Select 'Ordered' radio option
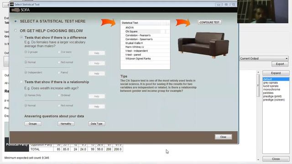 click(59, 95)
